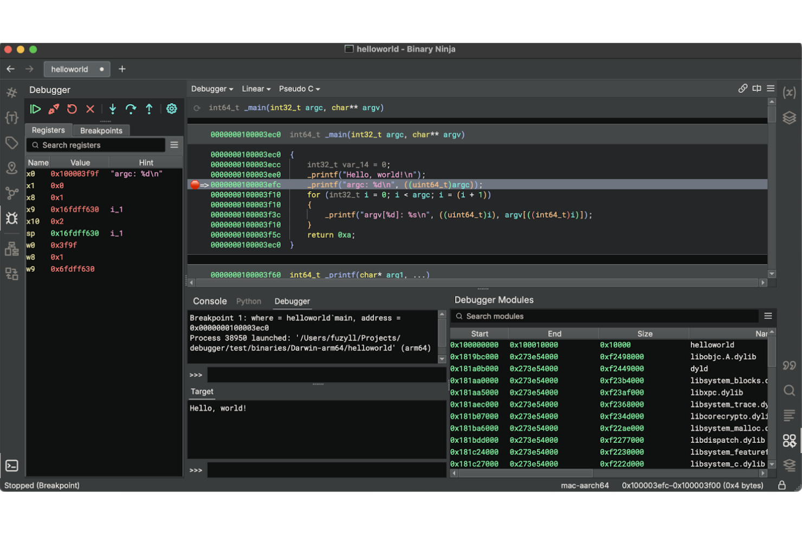
Task: Click the Step Over icon
Action: [131, 108]
